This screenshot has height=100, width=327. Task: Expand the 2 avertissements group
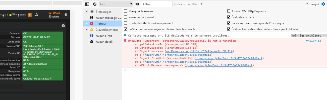click(87, 29)
